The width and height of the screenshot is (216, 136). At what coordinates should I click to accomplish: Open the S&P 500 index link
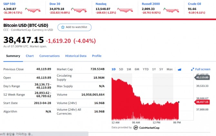click(9, 4)
